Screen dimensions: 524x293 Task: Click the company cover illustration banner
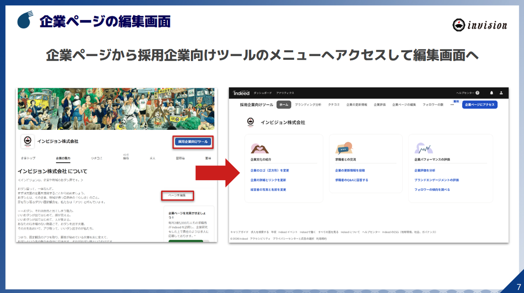(x=116, y=109)
